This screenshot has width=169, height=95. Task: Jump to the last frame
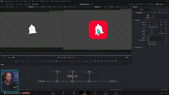pos(70,58)
